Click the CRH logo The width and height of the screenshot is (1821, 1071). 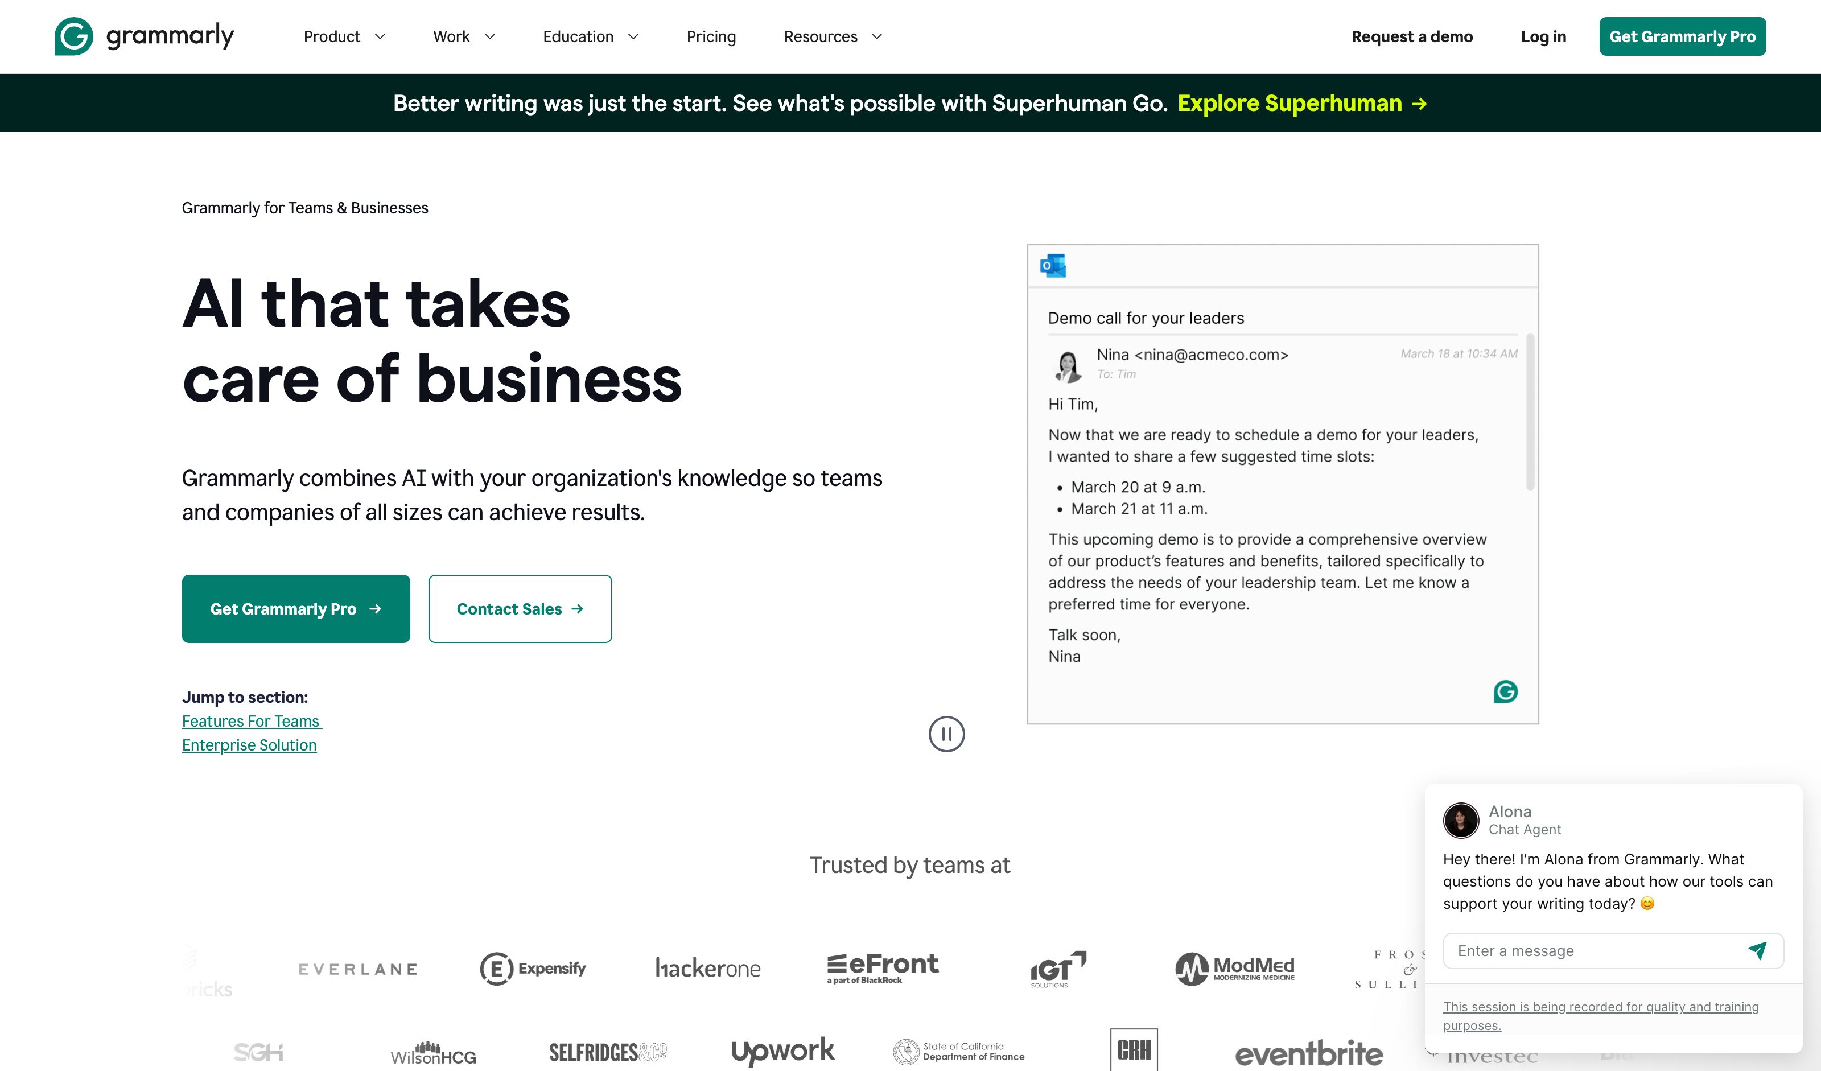pos(1134,1049)
